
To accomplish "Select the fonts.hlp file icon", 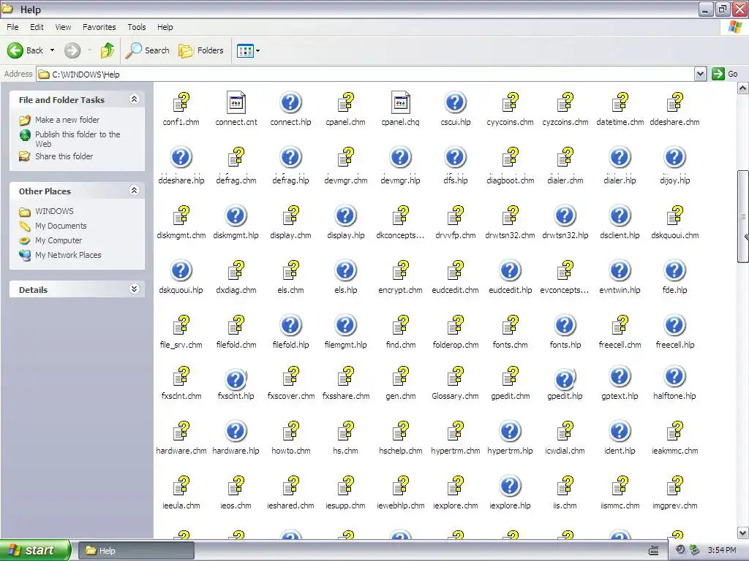I will (565, 325).
